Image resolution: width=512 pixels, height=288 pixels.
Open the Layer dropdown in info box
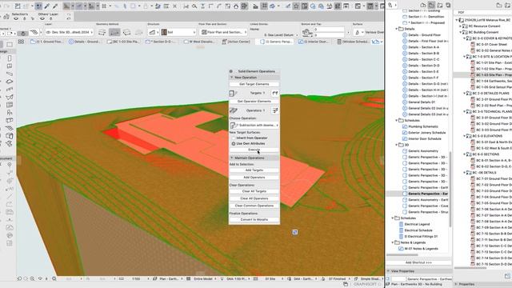70,32
